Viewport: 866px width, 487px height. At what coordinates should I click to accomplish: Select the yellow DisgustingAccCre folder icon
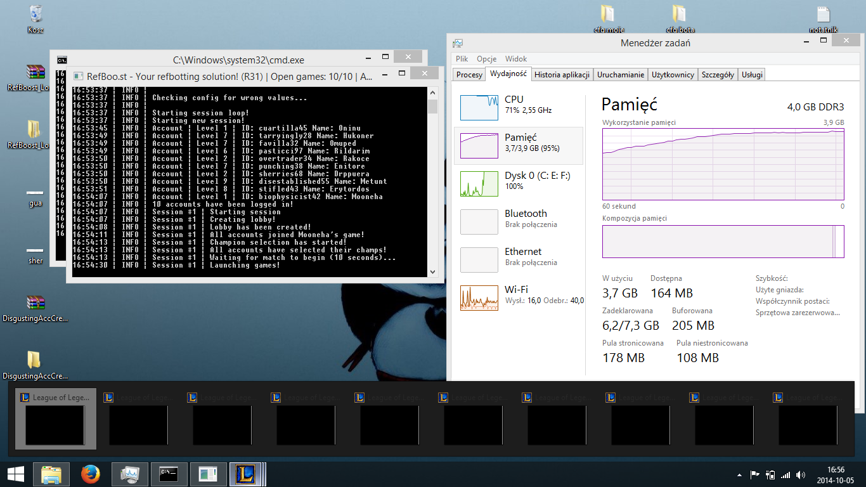[x=34, y=360]
